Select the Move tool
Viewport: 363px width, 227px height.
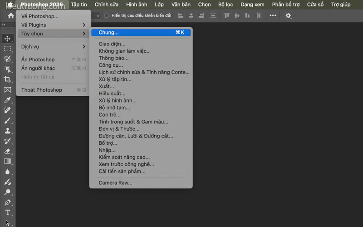point(7,39)
